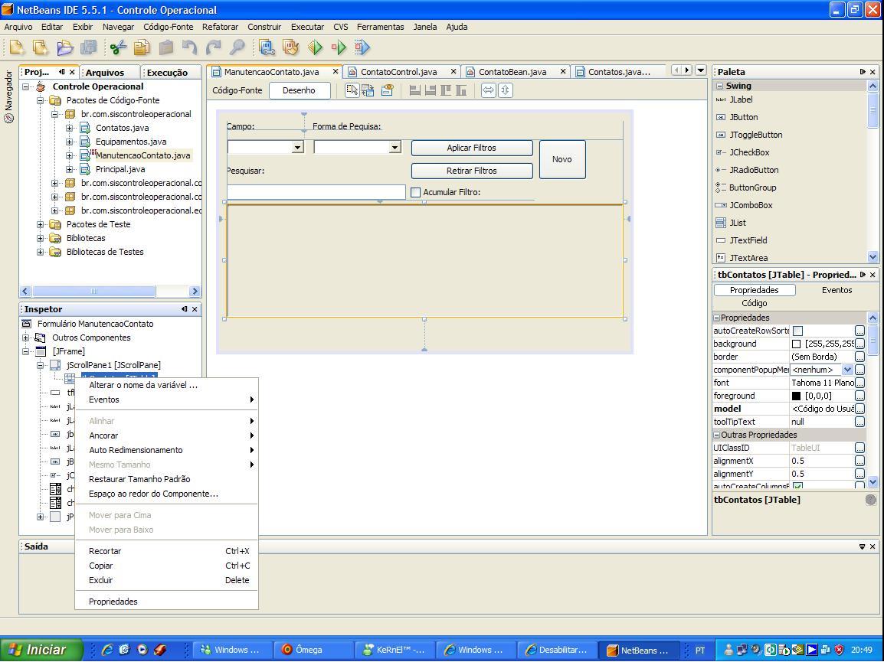This screenshot has width=884, height=662.
Task: Activate Selection Mode in the designer toolbar
Action: tap(352, 90)
